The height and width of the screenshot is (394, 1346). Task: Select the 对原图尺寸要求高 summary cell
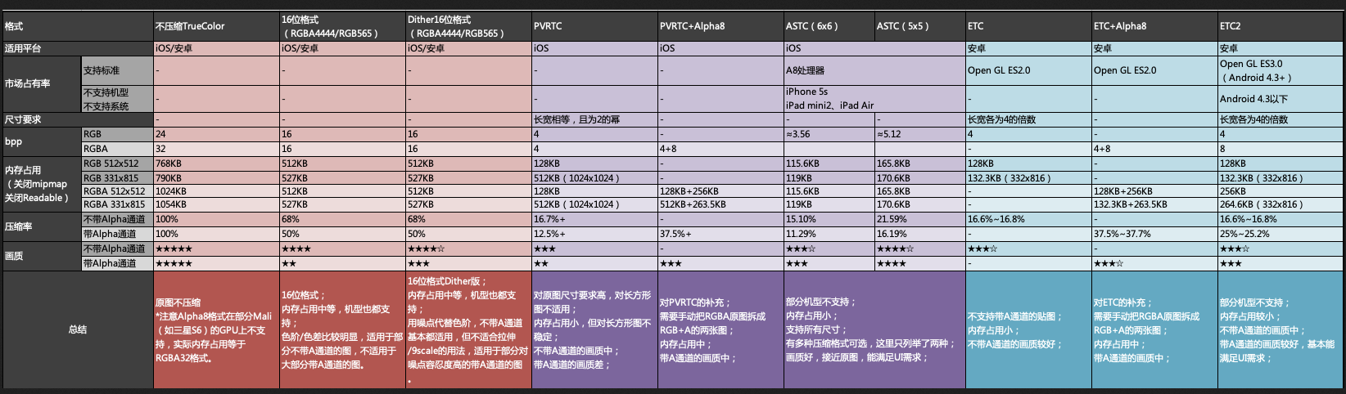coord(594,329)
